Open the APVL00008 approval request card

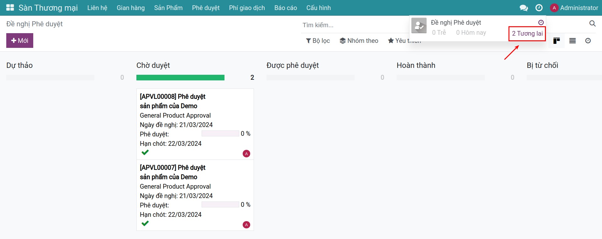[x=195, y=124]
